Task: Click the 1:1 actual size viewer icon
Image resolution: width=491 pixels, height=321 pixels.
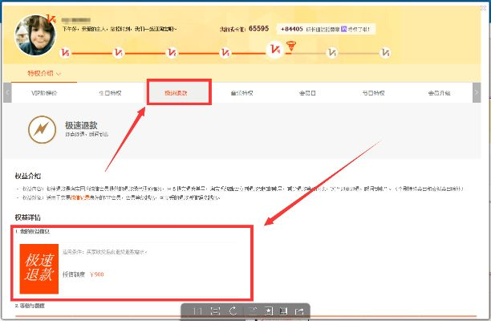Action: 196,311
